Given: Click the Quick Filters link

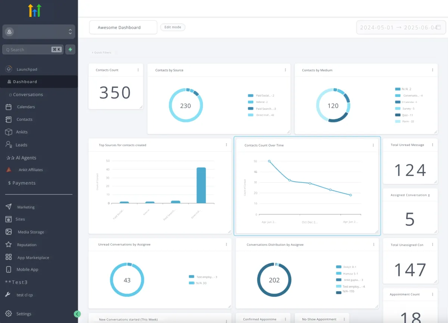Looking at the screenshot, I should click(x=102, y=53).
